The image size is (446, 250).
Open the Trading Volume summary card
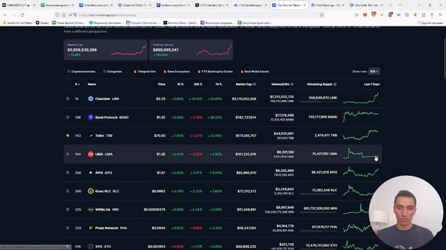pyautogui.click(x=191, y=49)
